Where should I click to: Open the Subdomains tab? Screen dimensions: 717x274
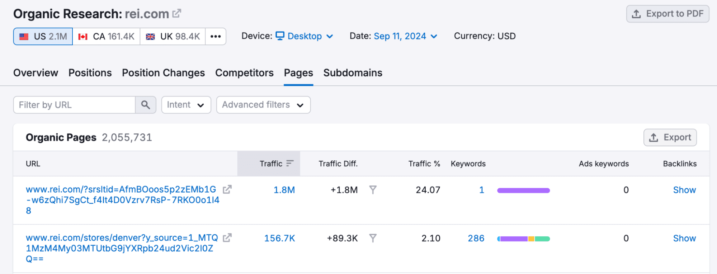[353, 73]
